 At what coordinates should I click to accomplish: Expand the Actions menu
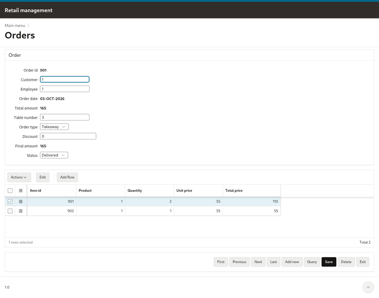tap(19, 177)
